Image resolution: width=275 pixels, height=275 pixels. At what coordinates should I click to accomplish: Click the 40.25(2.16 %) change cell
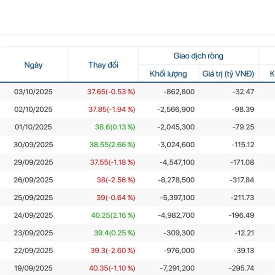112,215
